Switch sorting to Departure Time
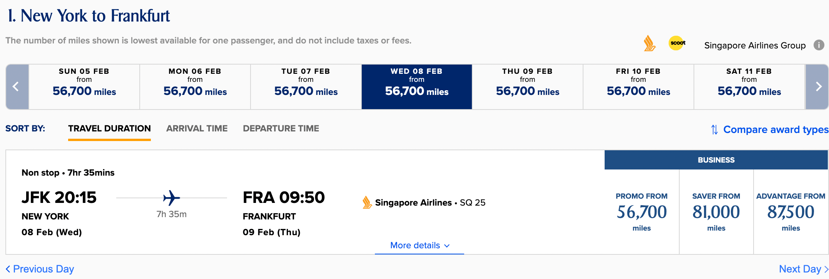The height and width of the screenshot is (279, 829). [x=281, y=128]
